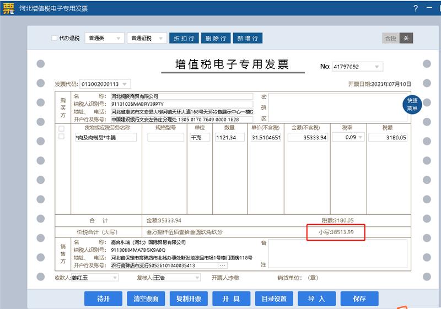Viewport: 441px width, 309px height.
Task: Tick the 代办退税 checkbox
Action: [x=54, y=38]
